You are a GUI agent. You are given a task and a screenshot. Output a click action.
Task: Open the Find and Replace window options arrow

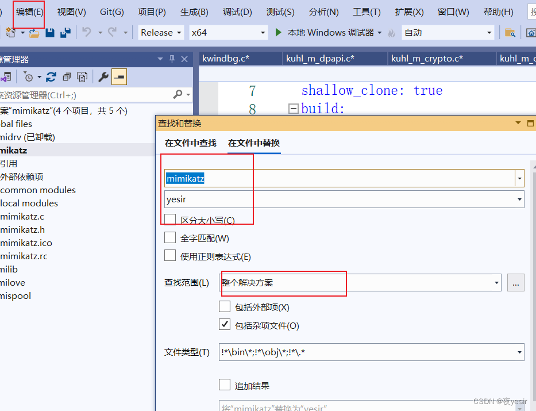coord(518,123)
